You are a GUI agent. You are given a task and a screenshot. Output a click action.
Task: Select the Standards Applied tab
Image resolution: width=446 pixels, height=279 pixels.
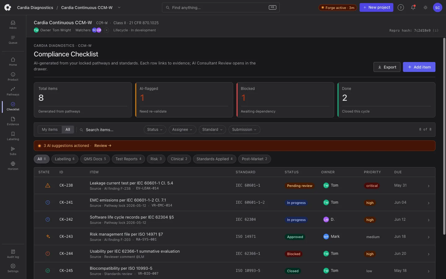coord(215,159)
